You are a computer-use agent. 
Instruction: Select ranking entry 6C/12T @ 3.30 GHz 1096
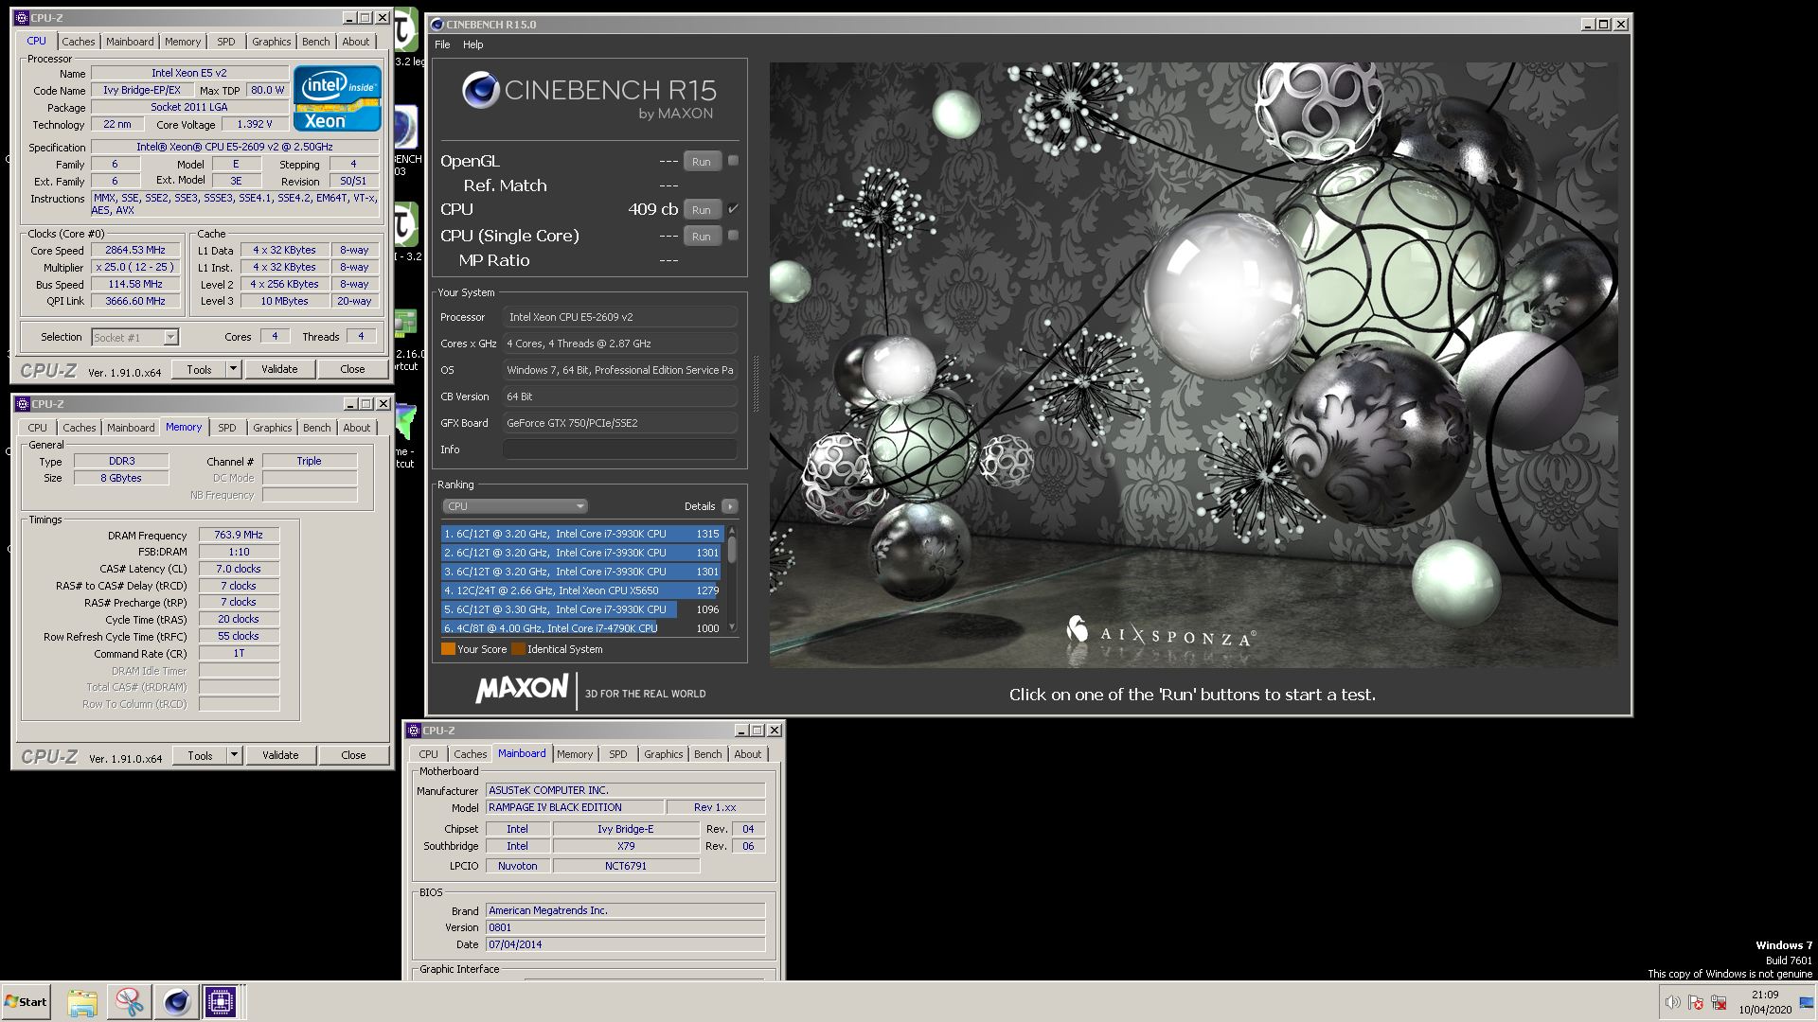[581, 609]
